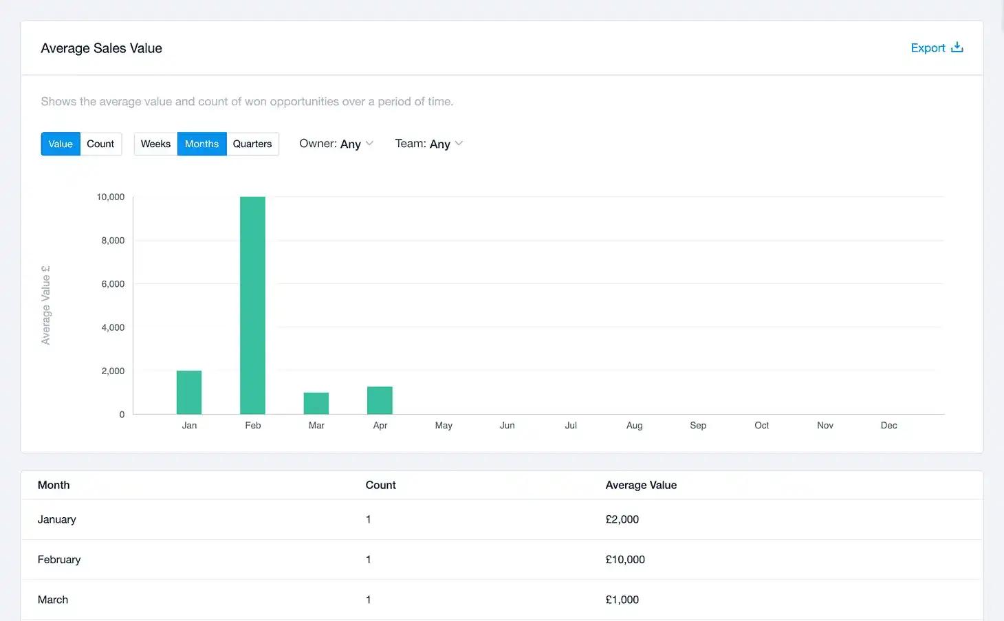Click the Jul axis label
The height and width of the screenshot is (621, 1004).
571,425
